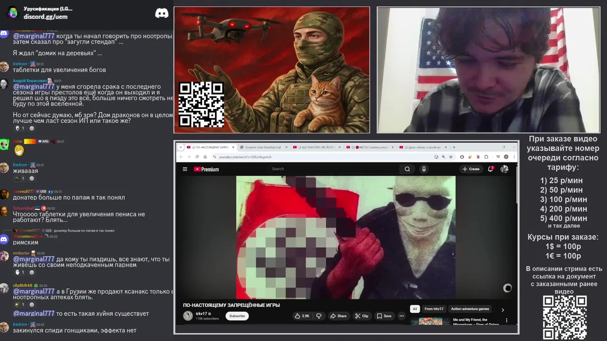607x341 pixels.
Task: Click the Share button
Action: pos(338,316)
